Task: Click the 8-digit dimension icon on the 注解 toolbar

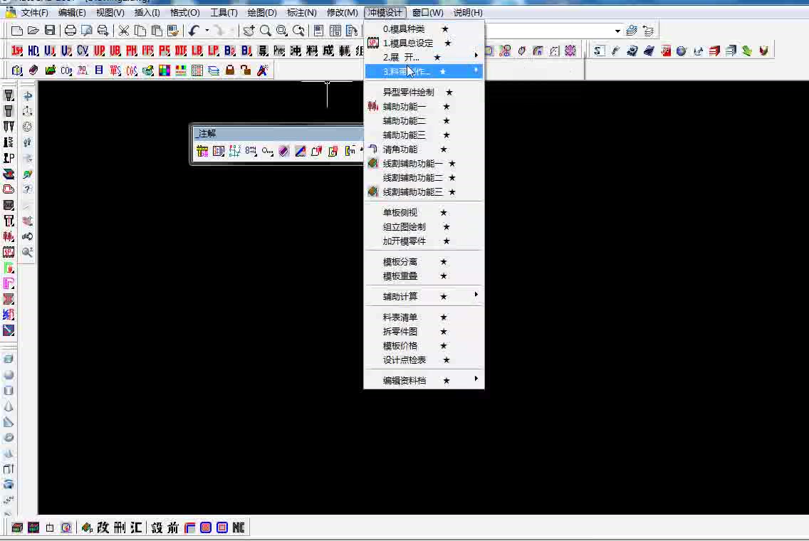Action: click(252, 151)
